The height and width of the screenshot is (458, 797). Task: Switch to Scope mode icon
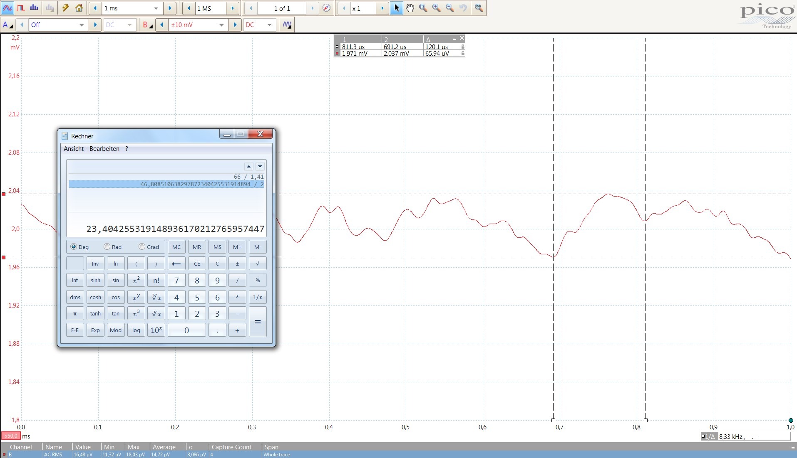(x=7, y=8)
